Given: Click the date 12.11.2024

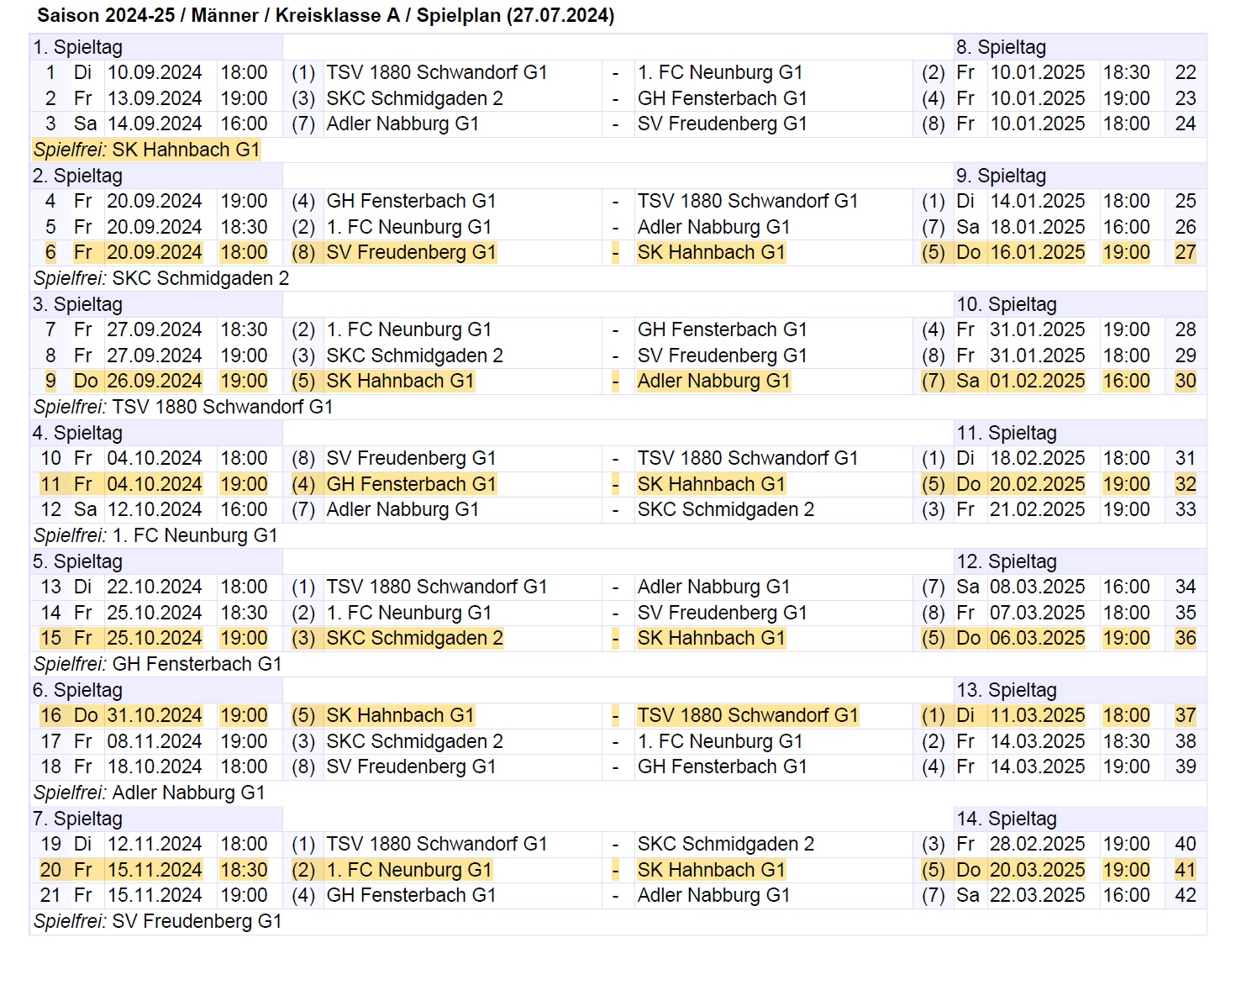Looking at the screenshot, I should pos(155,844).
